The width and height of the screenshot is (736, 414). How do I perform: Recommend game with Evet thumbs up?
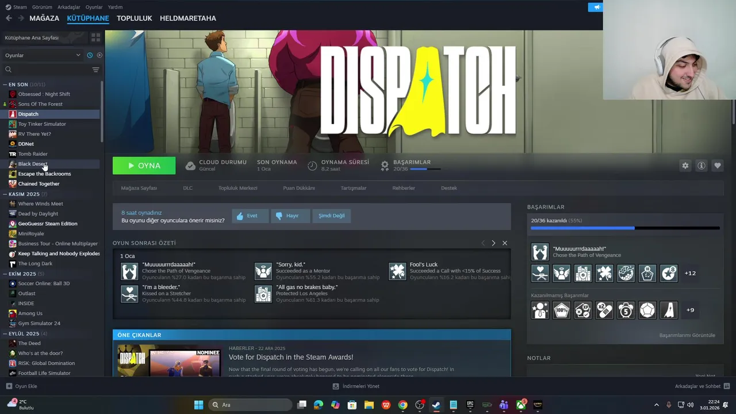(250, 216)
